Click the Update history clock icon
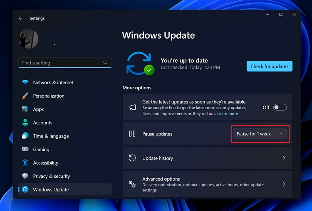This screenshot has height=211, width=312. [132, 158]
